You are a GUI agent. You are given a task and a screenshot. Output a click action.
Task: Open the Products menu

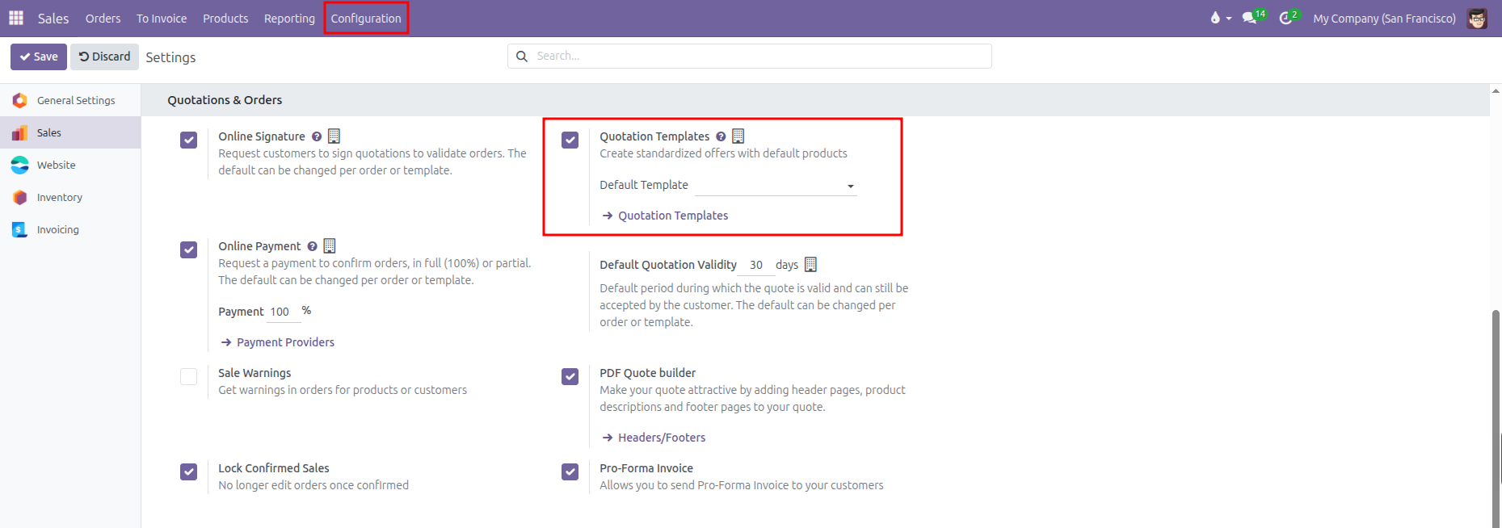(225, 18)
